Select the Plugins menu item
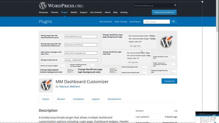219x123 pixels. click(x=64, y=12)
